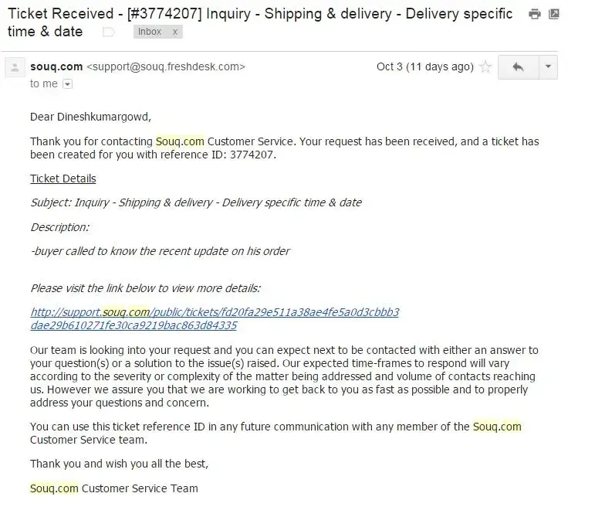
Task: Click highlighted Souq.com in first paragraph
Action: (180, 141)
